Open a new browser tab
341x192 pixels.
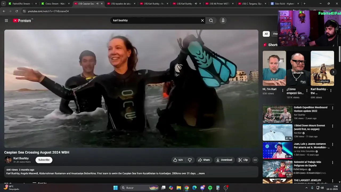click(x=305, y=4)
